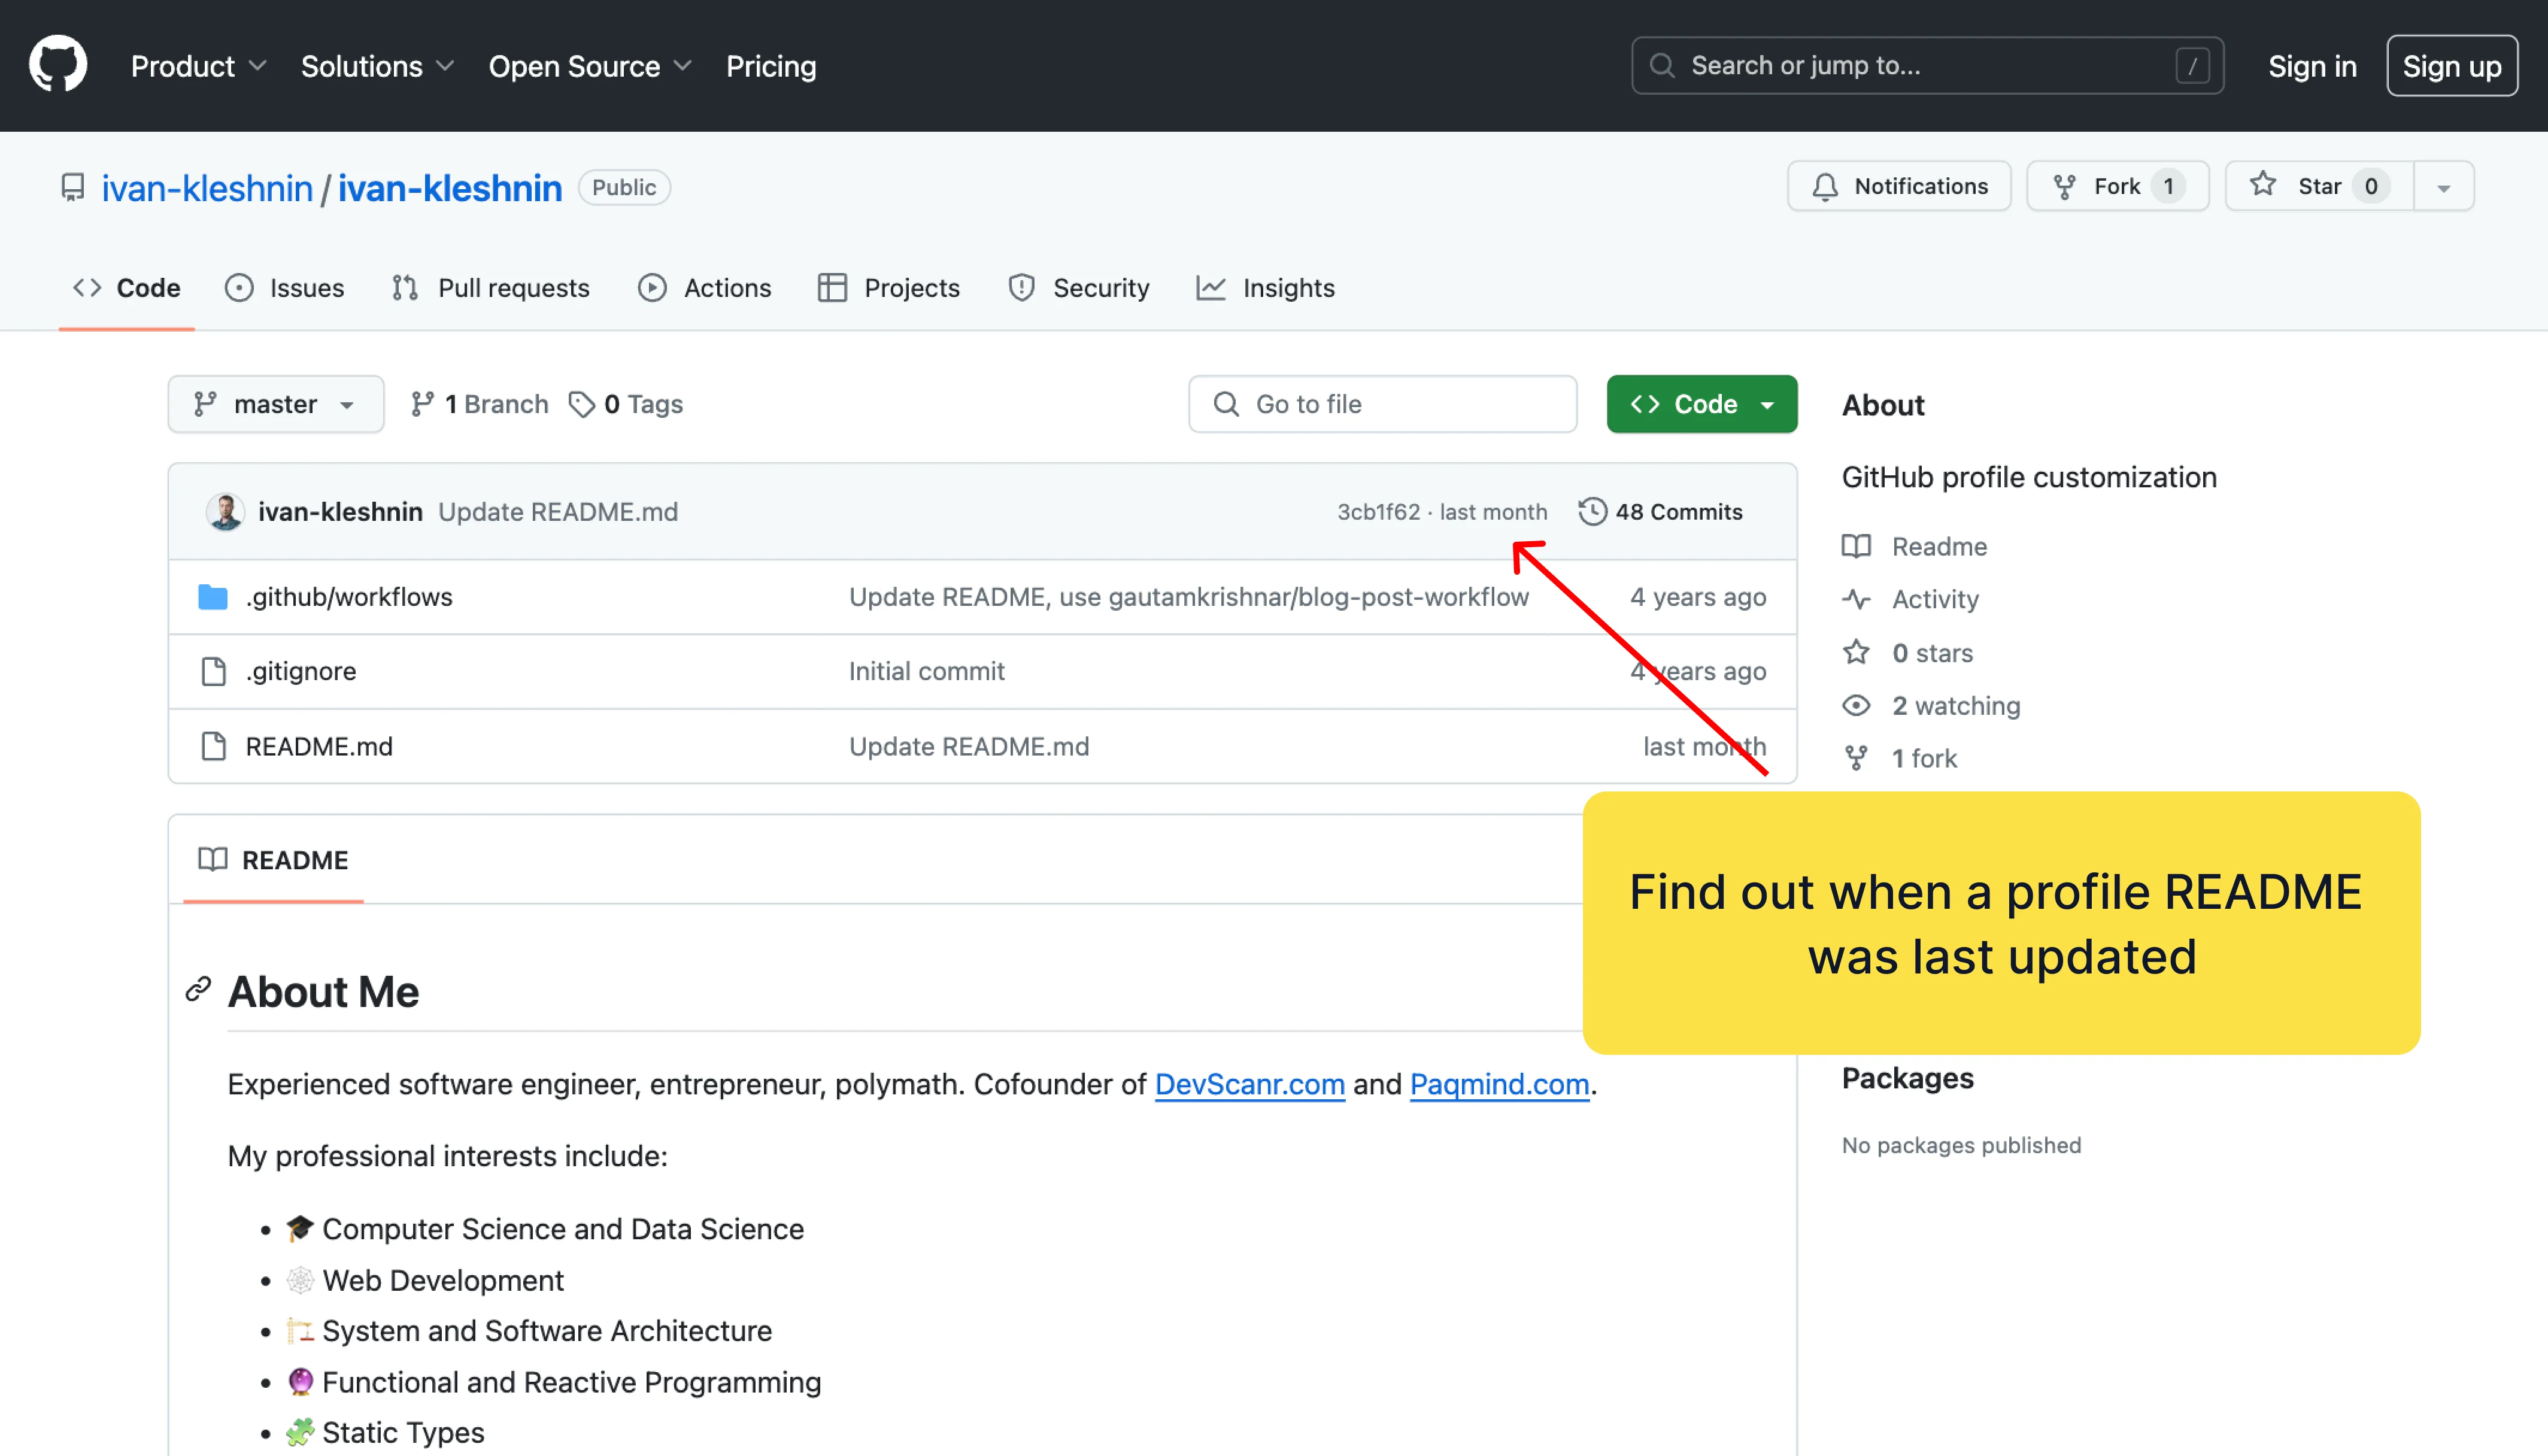Viewport: 2548px width, 1456px height.
Task: Open the green Code dropdown
Action: 1701,404
